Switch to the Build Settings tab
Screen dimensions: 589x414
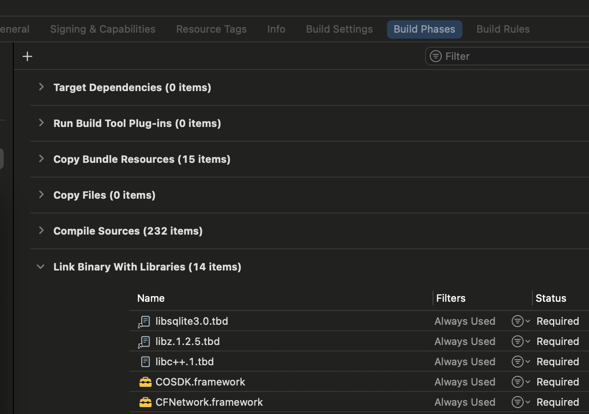(339, 29)
